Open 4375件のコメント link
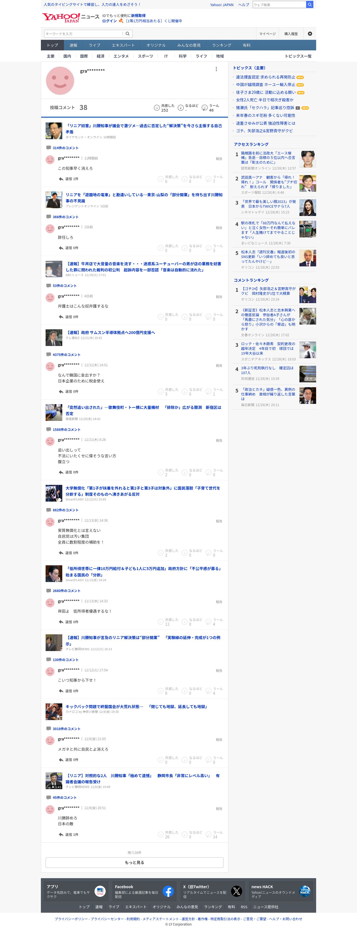The width and height of the screenshot is (357, 928). (66, 355)
